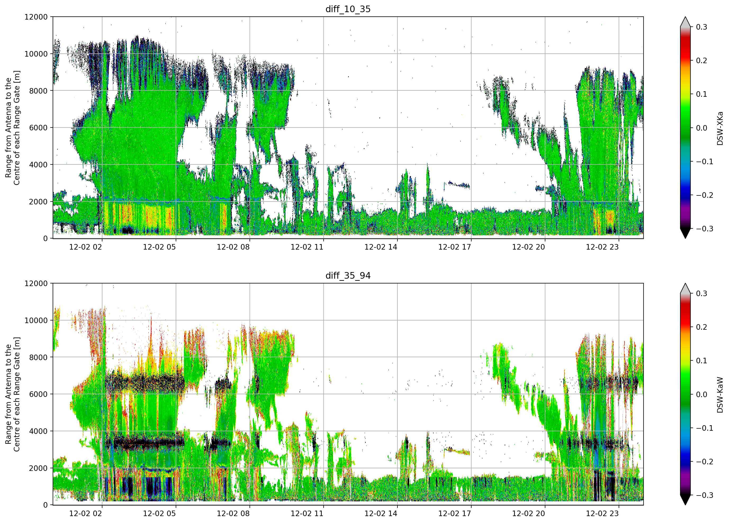
Task: Click the top colorbar's upper extend arrow
Action: 685,22
